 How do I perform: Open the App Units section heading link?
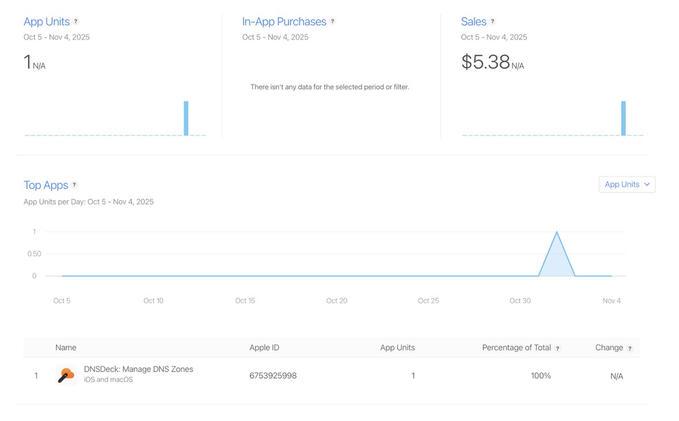coord(46,22)
